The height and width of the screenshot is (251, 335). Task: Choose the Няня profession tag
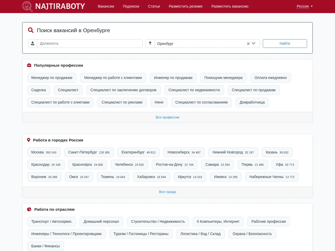point(159,102)
